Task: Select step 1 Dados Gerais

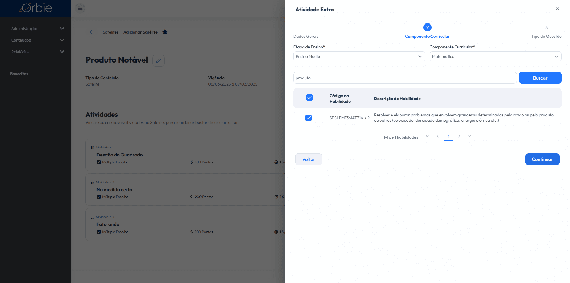Action: pos(306,31)
